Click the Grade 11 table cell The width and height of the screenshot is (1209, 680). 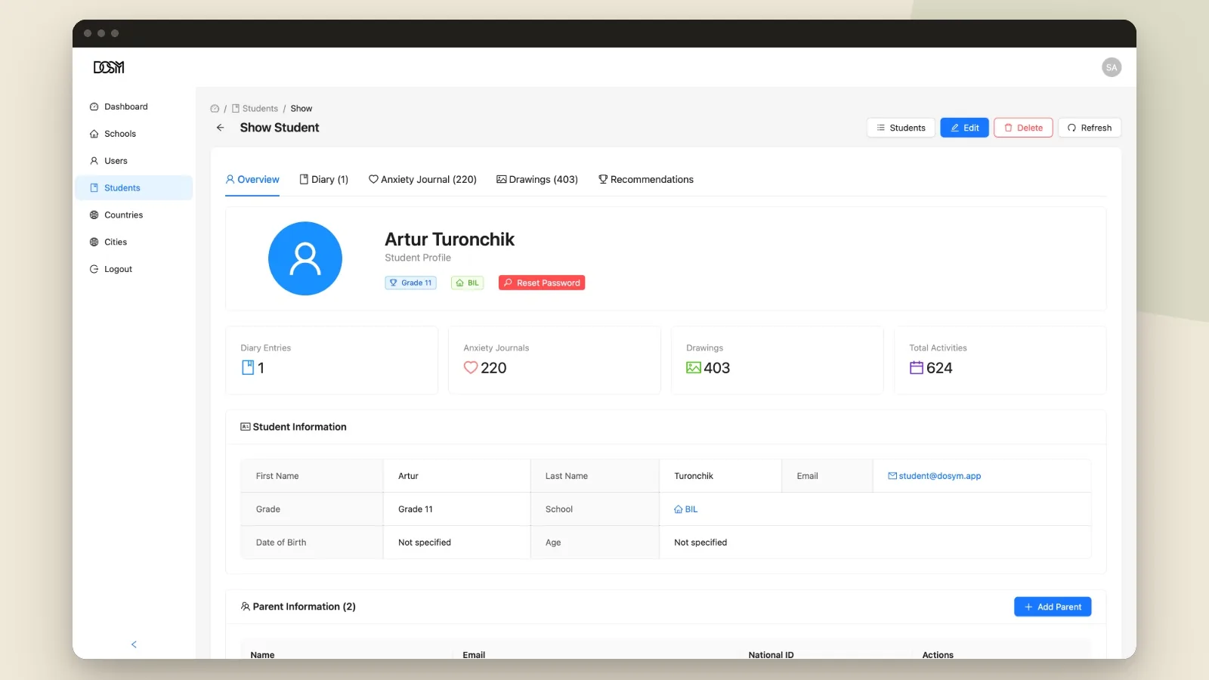[456, 509]
